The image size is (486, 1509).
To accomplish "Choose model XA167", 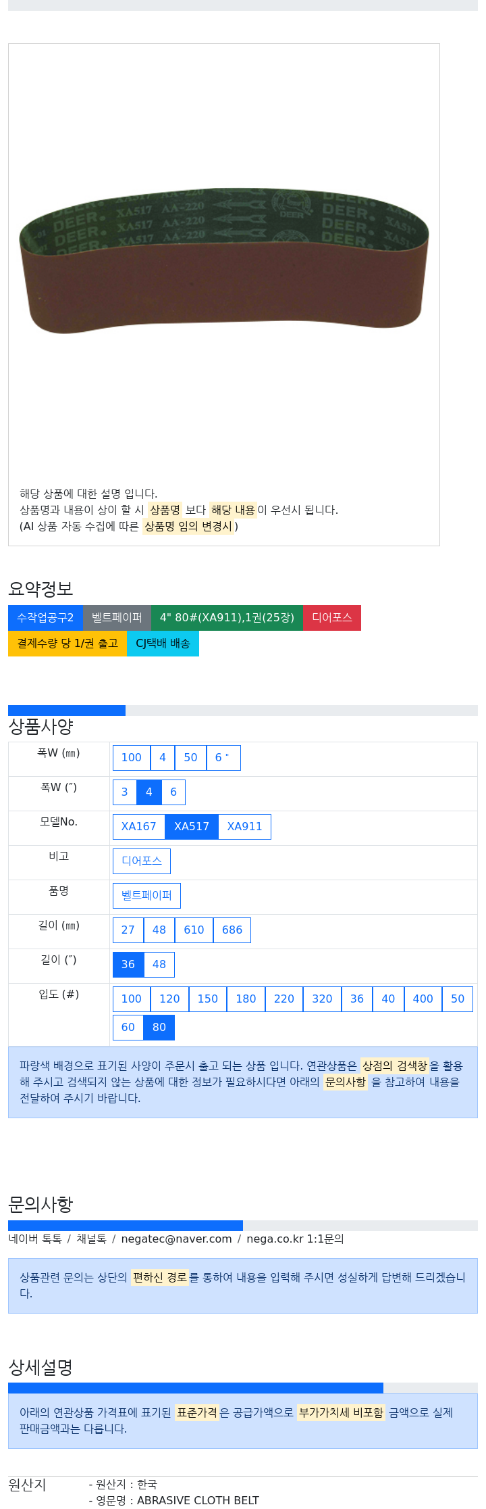I will point(139,827).
